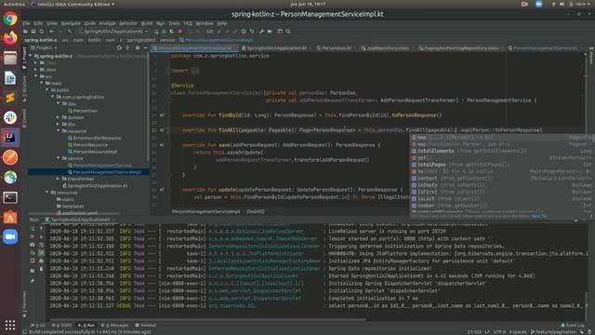Expand the transformer package
This screenshot has height=335, width=595.
coord(58,179)
